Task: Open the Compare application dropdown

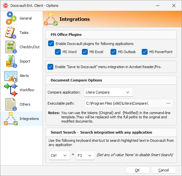Action: pos(108,92)
